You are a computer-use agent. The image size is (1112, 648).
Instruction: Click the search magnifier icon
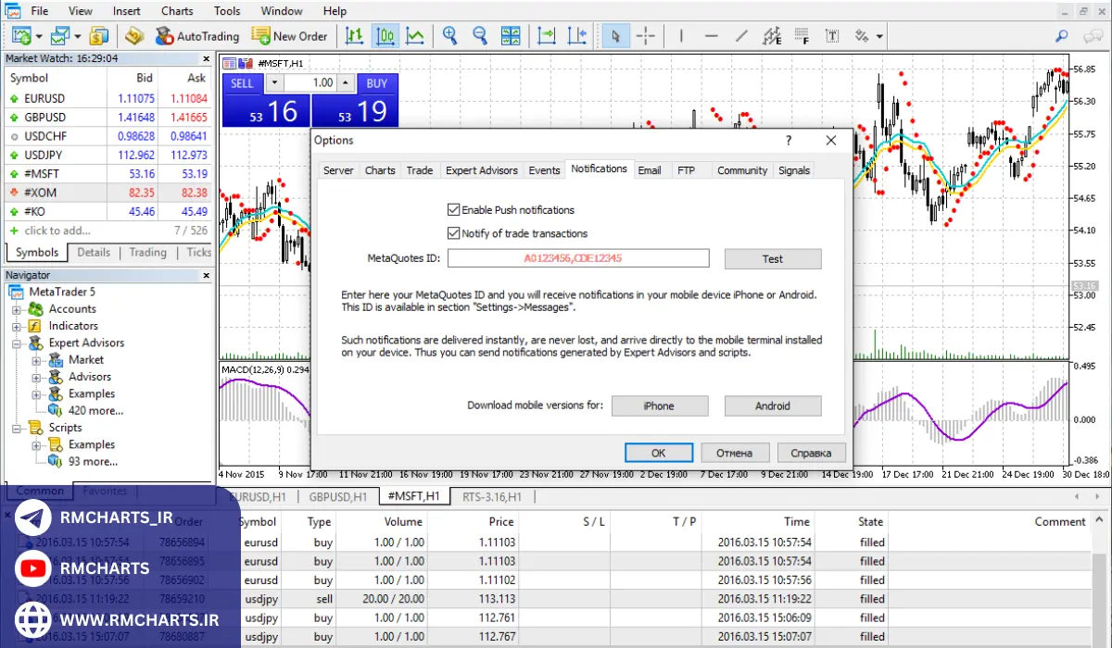1062,36
